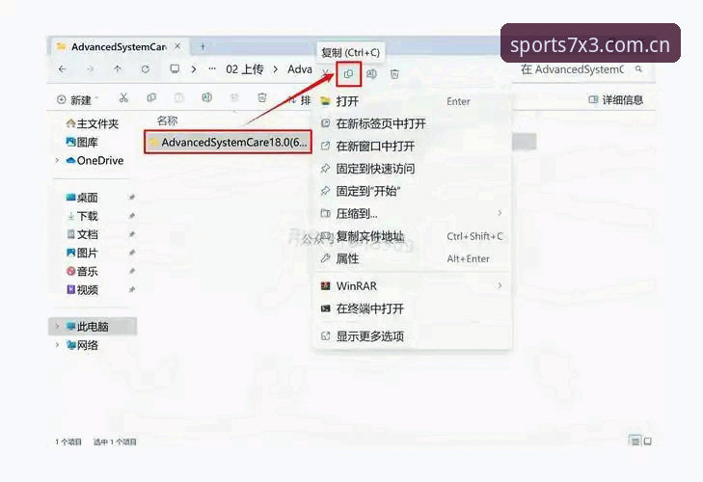
Task: Open 图库 in the sidebar
Action: pyautogui.click(x=82, y=142)
